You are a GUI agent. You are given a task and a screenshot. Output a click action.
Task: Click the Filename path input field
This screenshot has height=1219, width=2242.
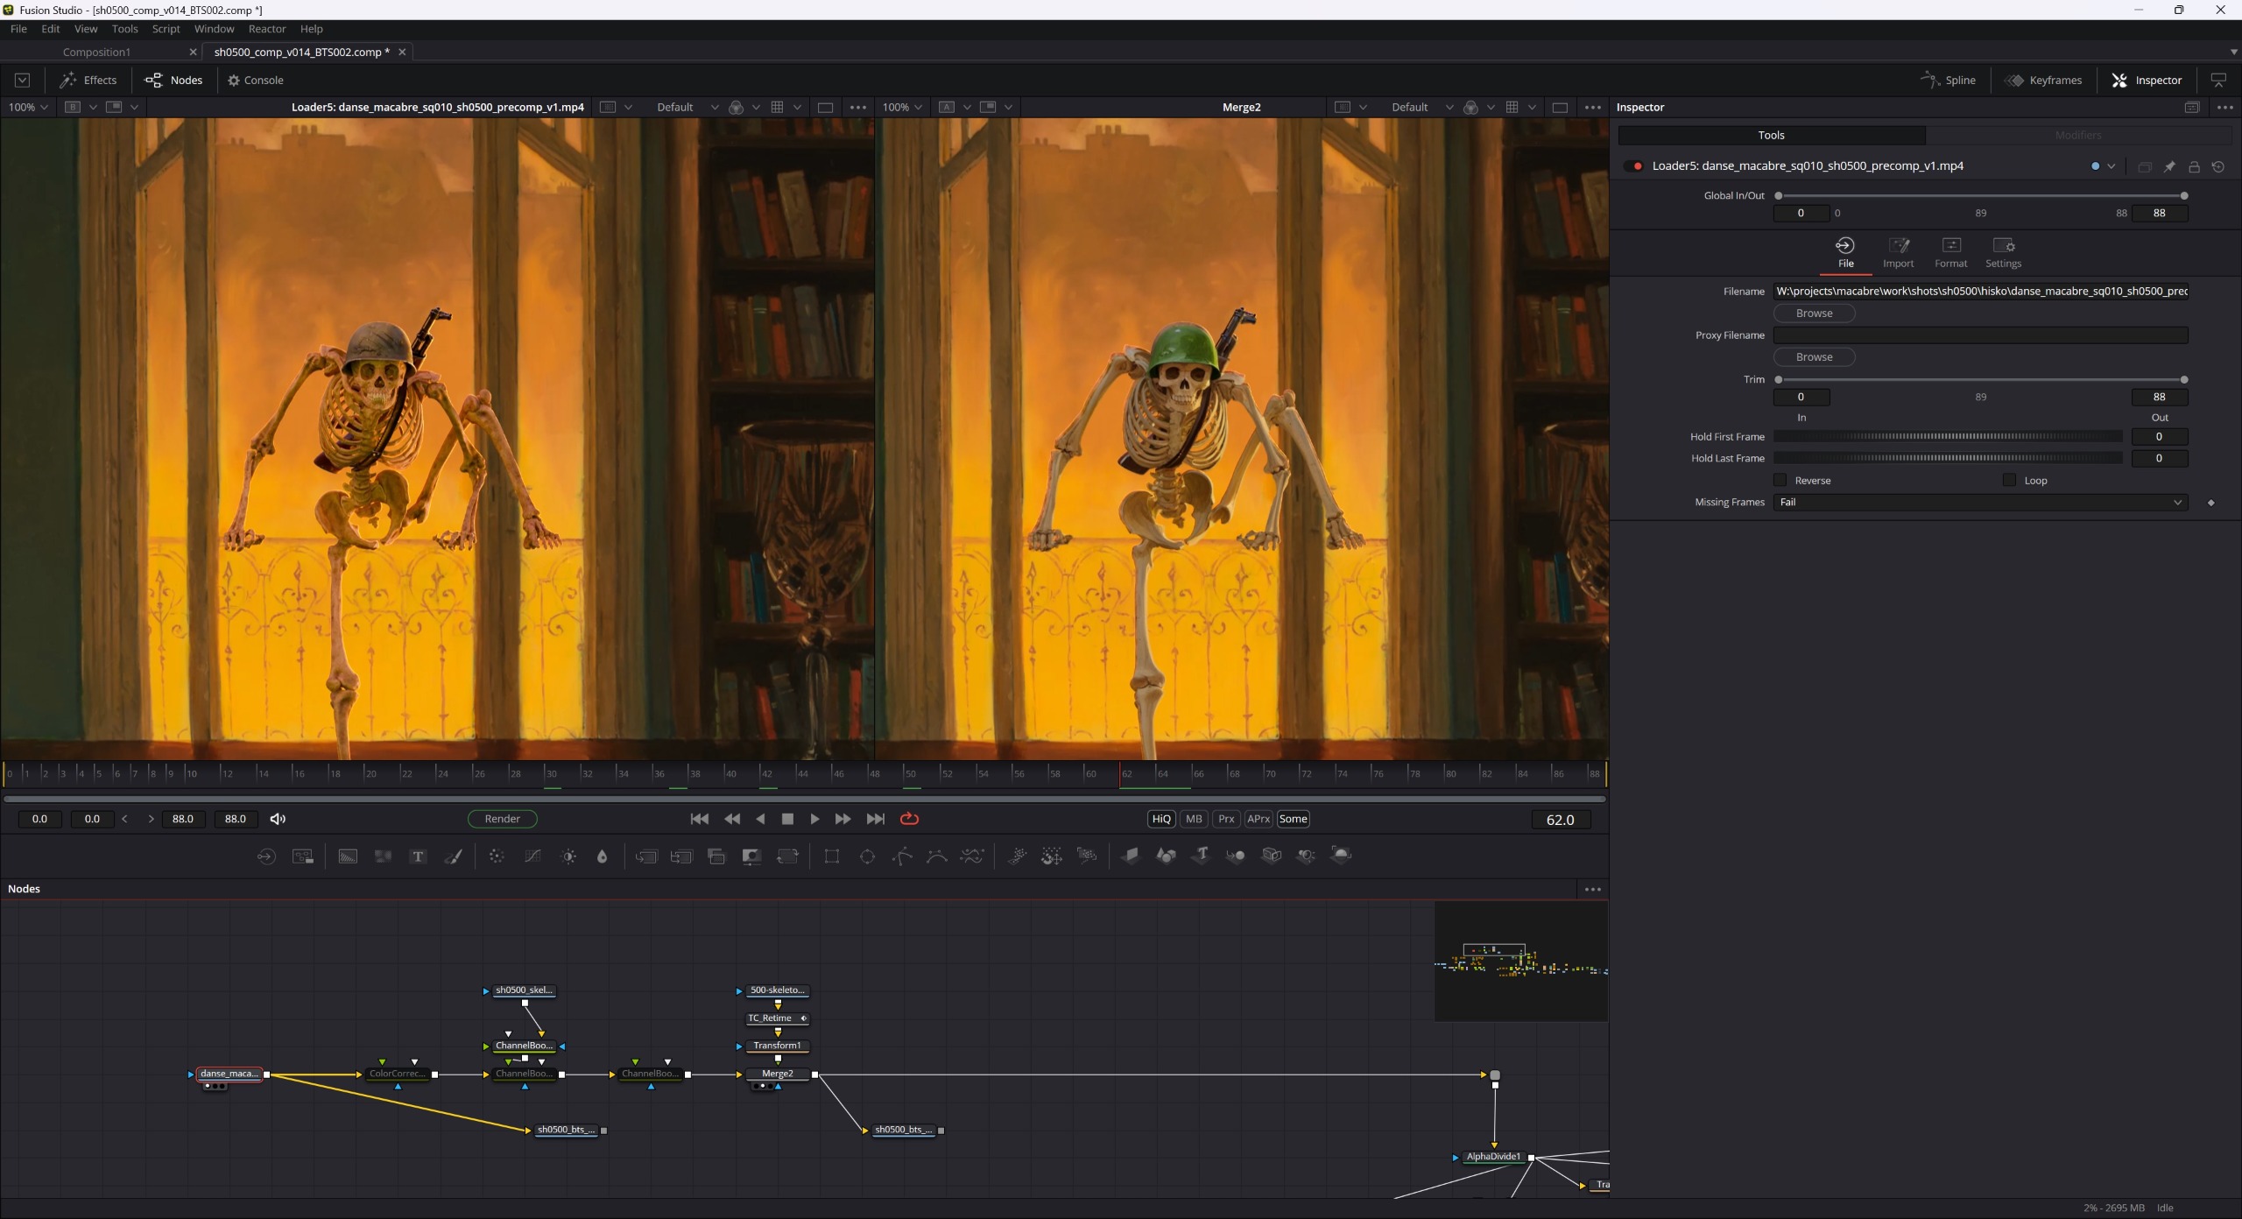coord(1980,292)
